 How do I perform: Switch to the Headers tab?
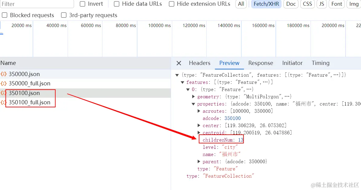point(199,63)
